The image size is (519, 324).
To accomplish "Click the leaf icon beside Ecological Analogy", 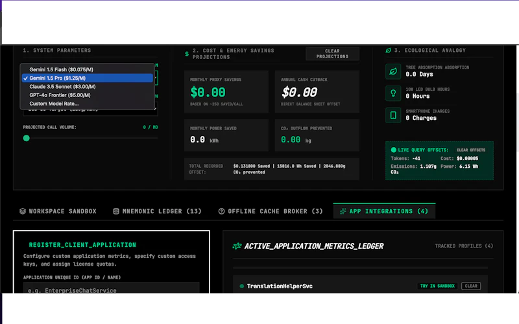I will (x=388, y=51).
